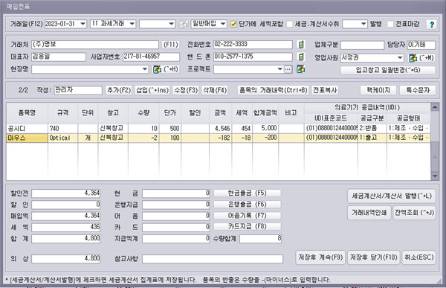This screenshot has width=446, height=288.
Task: Open the 프로젝트 dropdown
Action: click(x=280, y=69)
